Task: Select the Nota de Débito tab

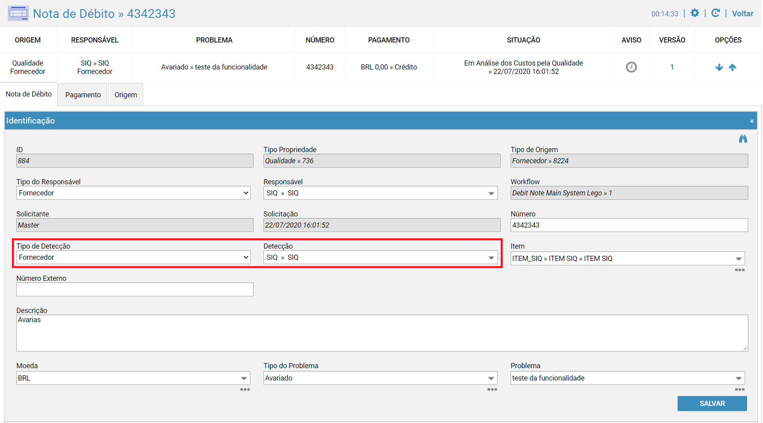Action: [x=29, y=94]
